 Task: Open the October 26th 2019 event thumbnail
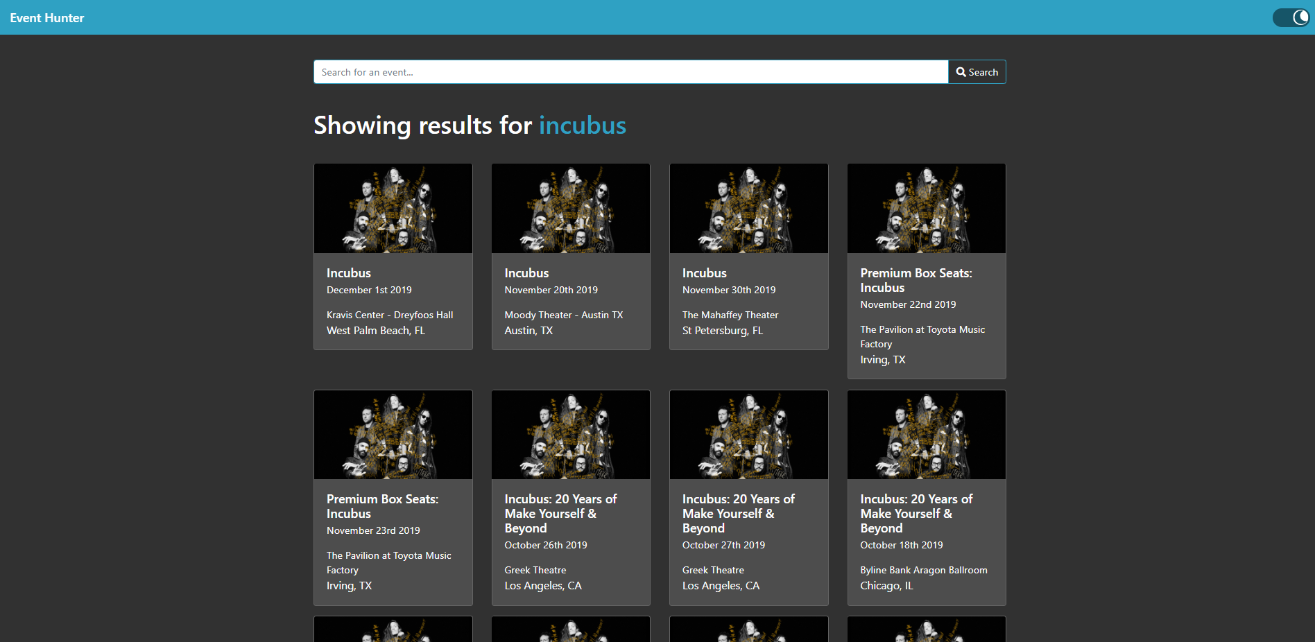point(571,435)
